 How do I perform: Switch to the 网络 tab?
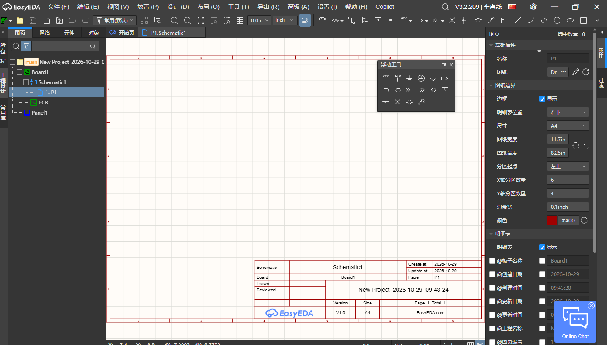(x=44, y=33)
